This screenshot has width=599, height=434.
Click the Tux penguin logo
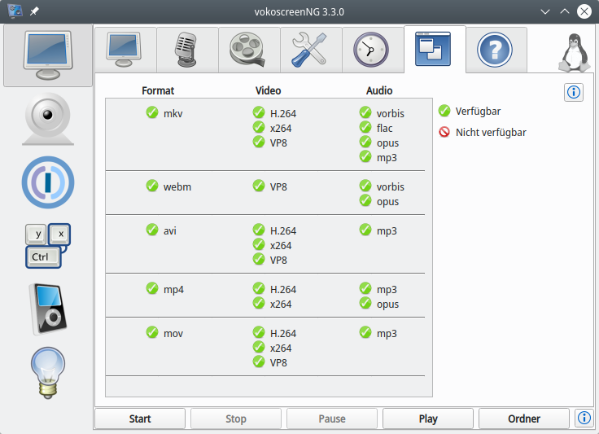pyautogui.click(x=574, y=53)
